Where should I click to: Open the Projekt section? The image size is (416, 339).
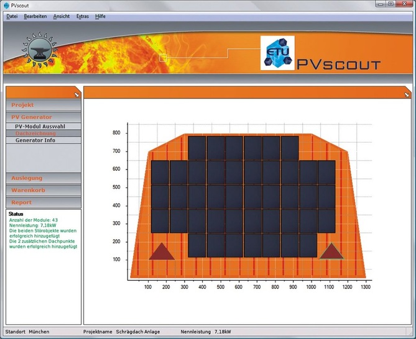pos(44,105)
